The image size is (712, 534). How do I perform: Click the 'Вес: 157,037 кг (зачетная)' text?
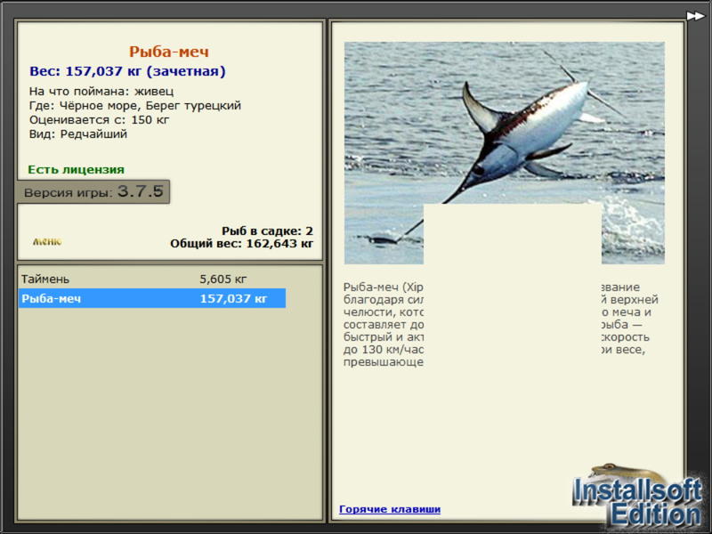[x=127, y=71]
